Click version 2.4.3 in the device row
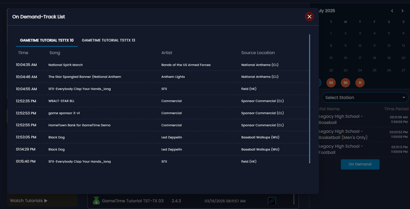This screenshot has width=410, height=209. point(176,201)
